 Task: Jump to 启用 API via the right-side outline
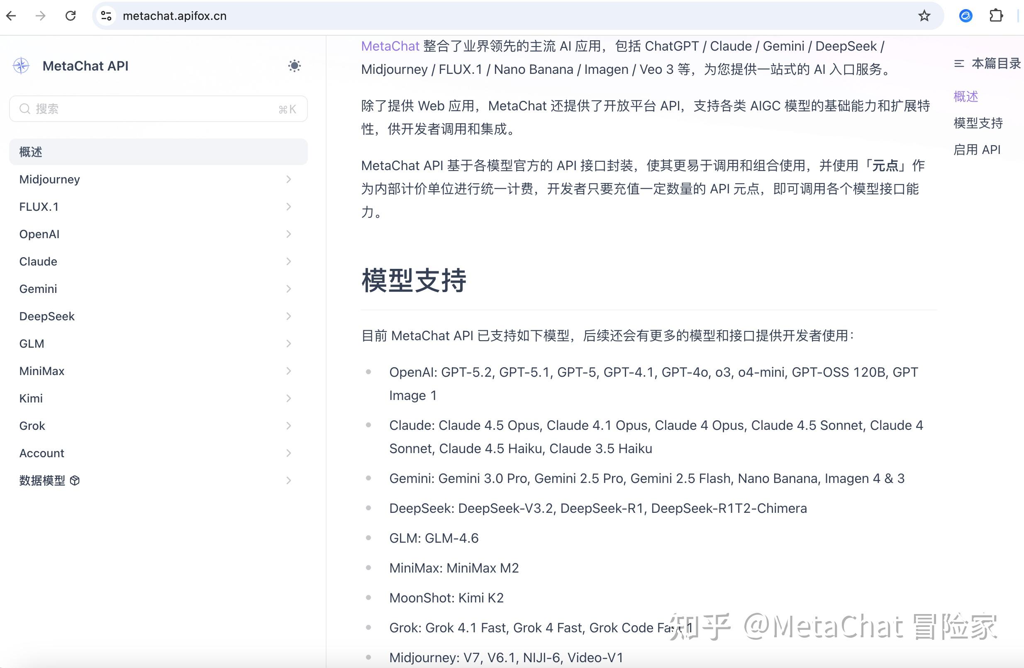(x=977, y=149)
